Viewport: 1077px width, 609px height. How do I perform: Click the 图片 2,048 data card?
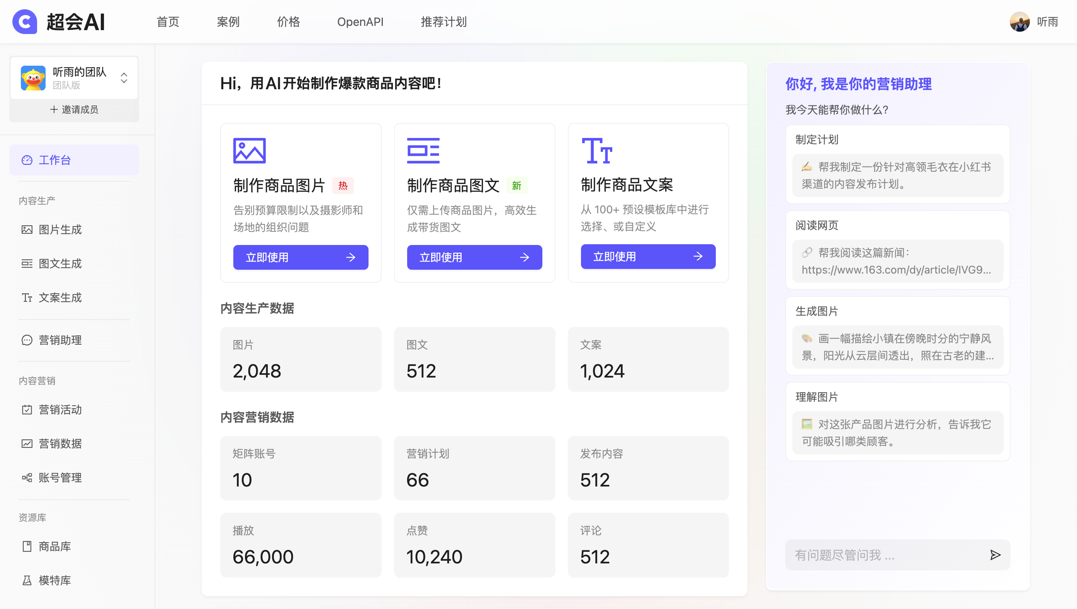click(x=301, y=359)
